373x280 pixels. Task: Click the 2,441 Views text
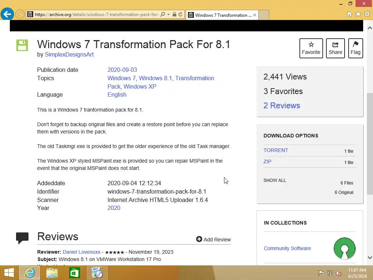coord(285,77)
